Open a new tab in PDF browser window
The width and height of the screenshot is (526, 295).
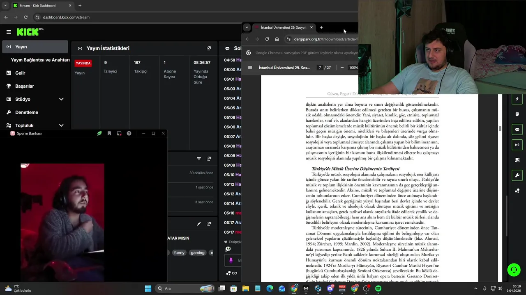321,27
